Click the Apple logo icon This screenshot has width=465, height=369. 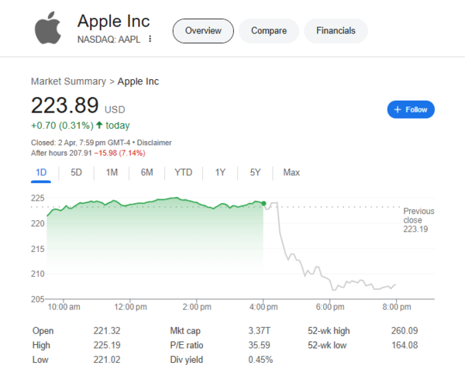[x=49, y=29]
